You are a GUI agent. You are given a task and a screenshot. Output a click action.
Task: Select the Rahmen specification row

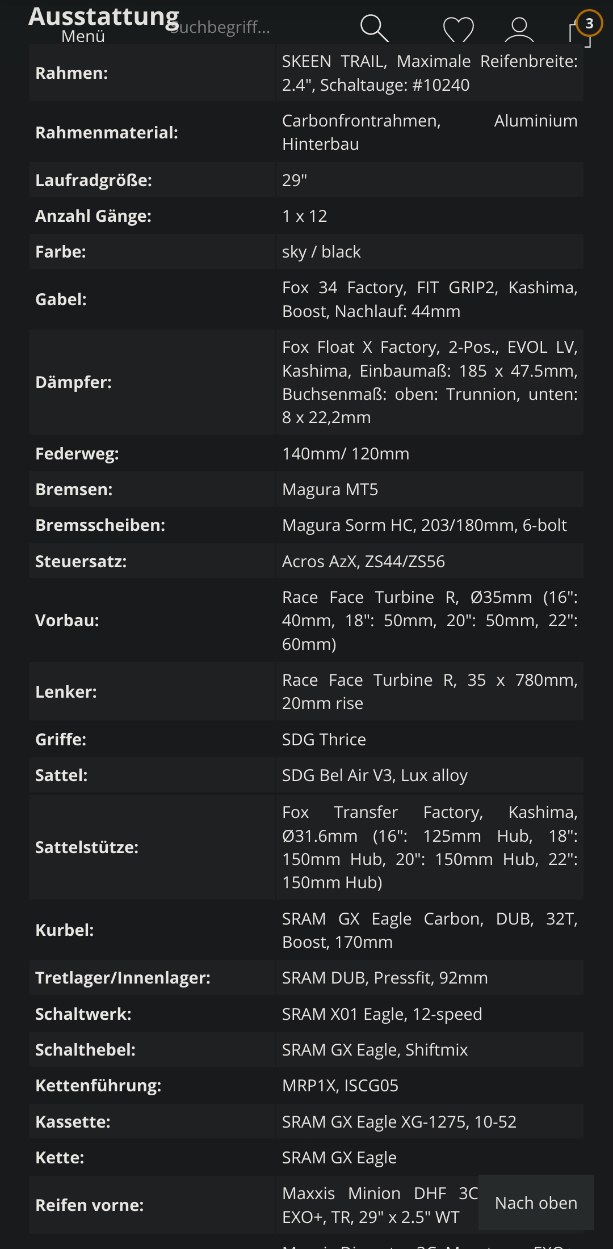(306, 73)
